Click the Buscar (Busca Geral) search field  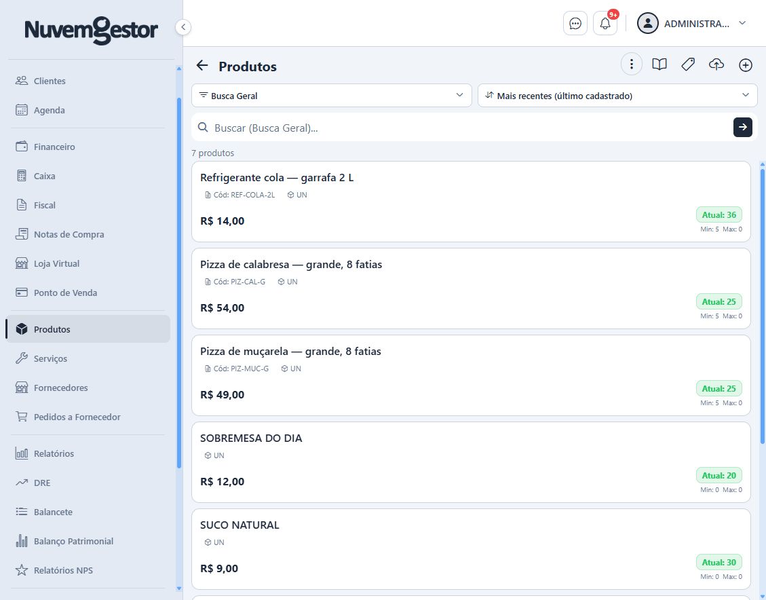click(472, 128)
